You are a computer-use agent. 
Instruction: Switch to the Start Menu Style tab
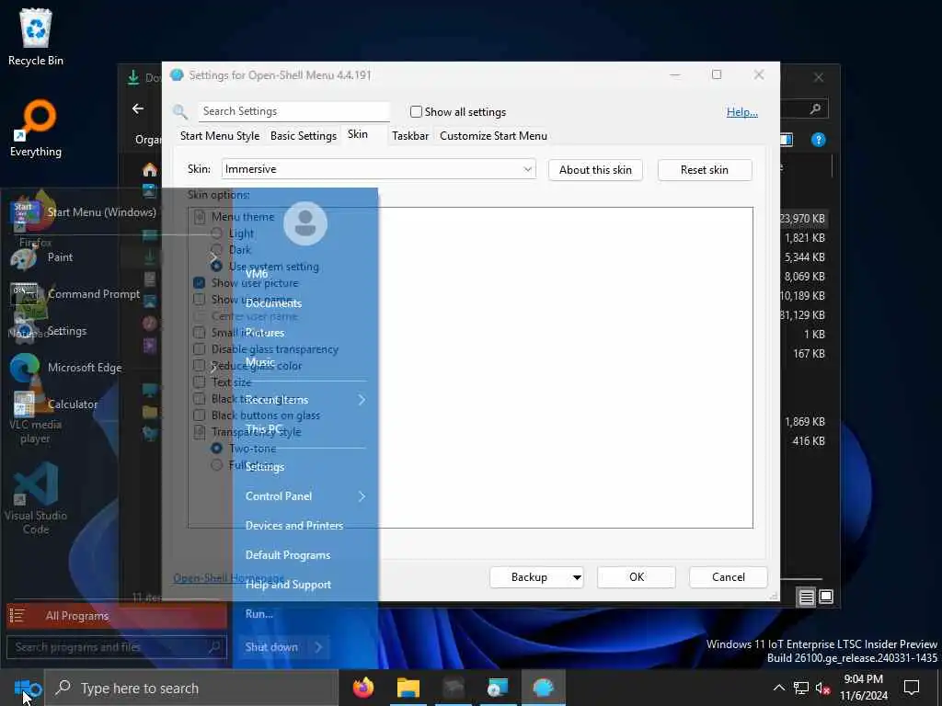[x=220, y=136]
